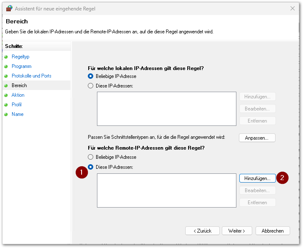The width and height of the screenshot is (303, 248).
Task: Go to the 'Protokolle und Ports' step
Action: (31, 76)
